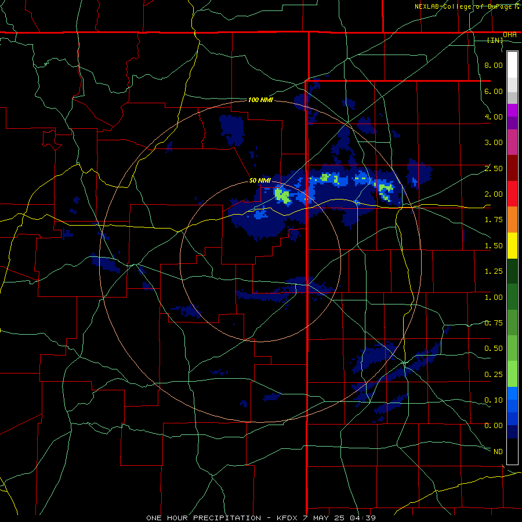Click the 1.50 legend value
This screenshot has width=522, height=522.
[x=494, y=246]
